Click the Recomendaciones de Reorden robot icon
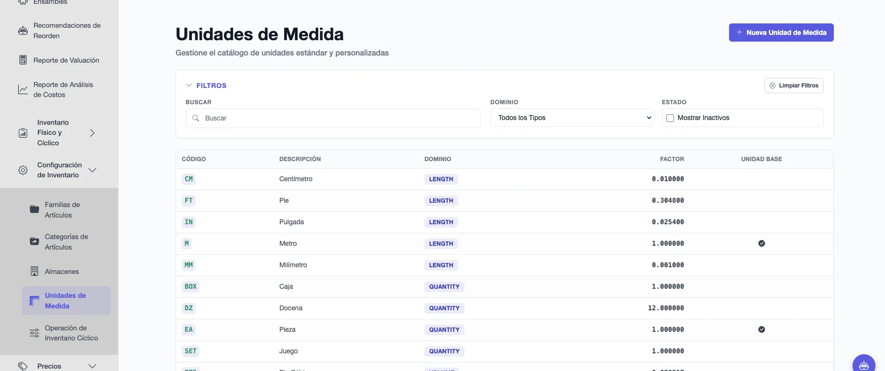885x371 pixels. [23, 31]
